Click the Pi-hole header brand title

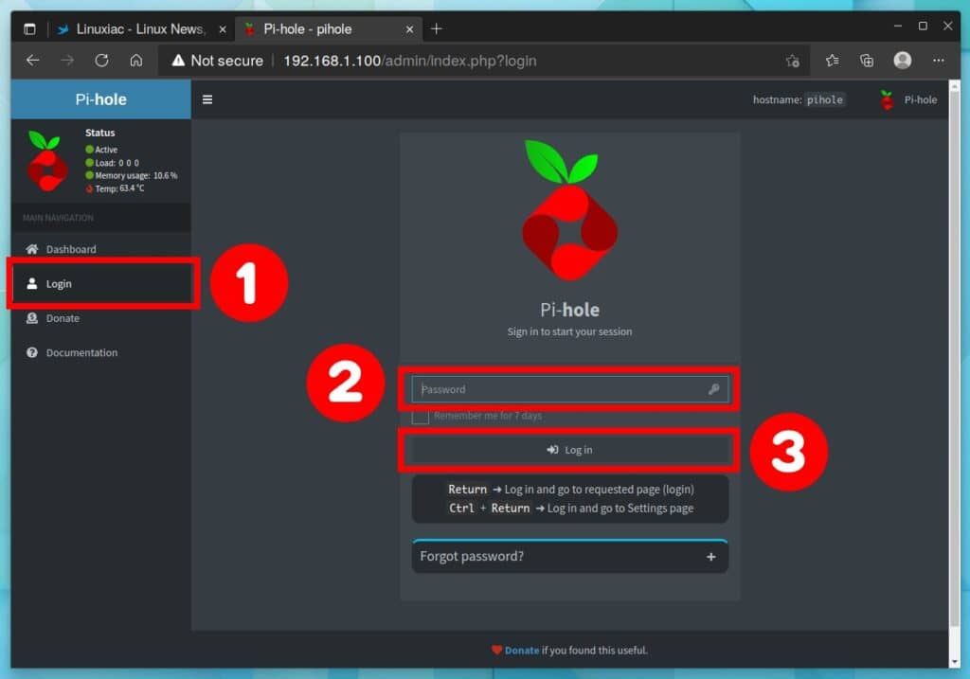[100, 98]
